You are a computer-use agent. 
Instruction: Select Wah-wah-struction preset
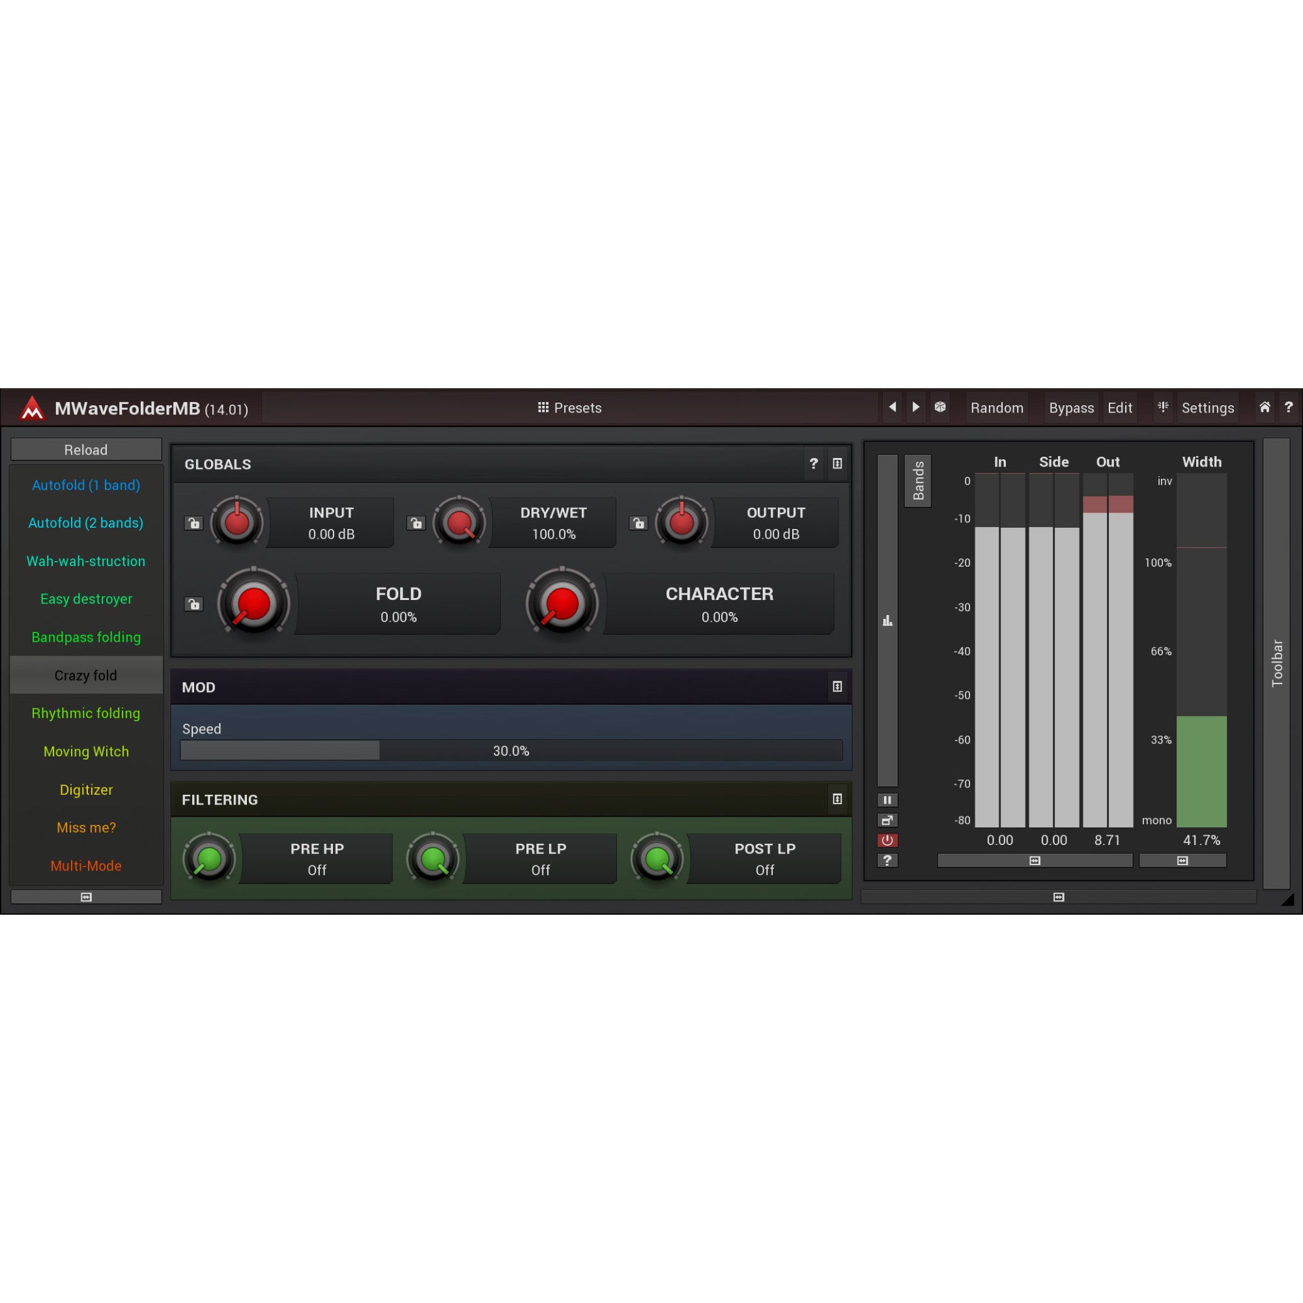pyautogui.click(x=85, y=561)
